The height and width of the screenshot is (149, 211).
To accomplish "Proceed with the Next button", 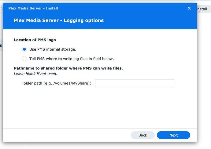I will pos(173,135).
